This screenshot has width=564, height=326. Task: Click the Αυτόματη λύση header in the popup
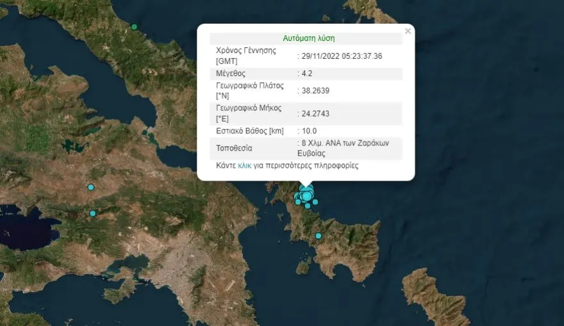coord(309,38)
